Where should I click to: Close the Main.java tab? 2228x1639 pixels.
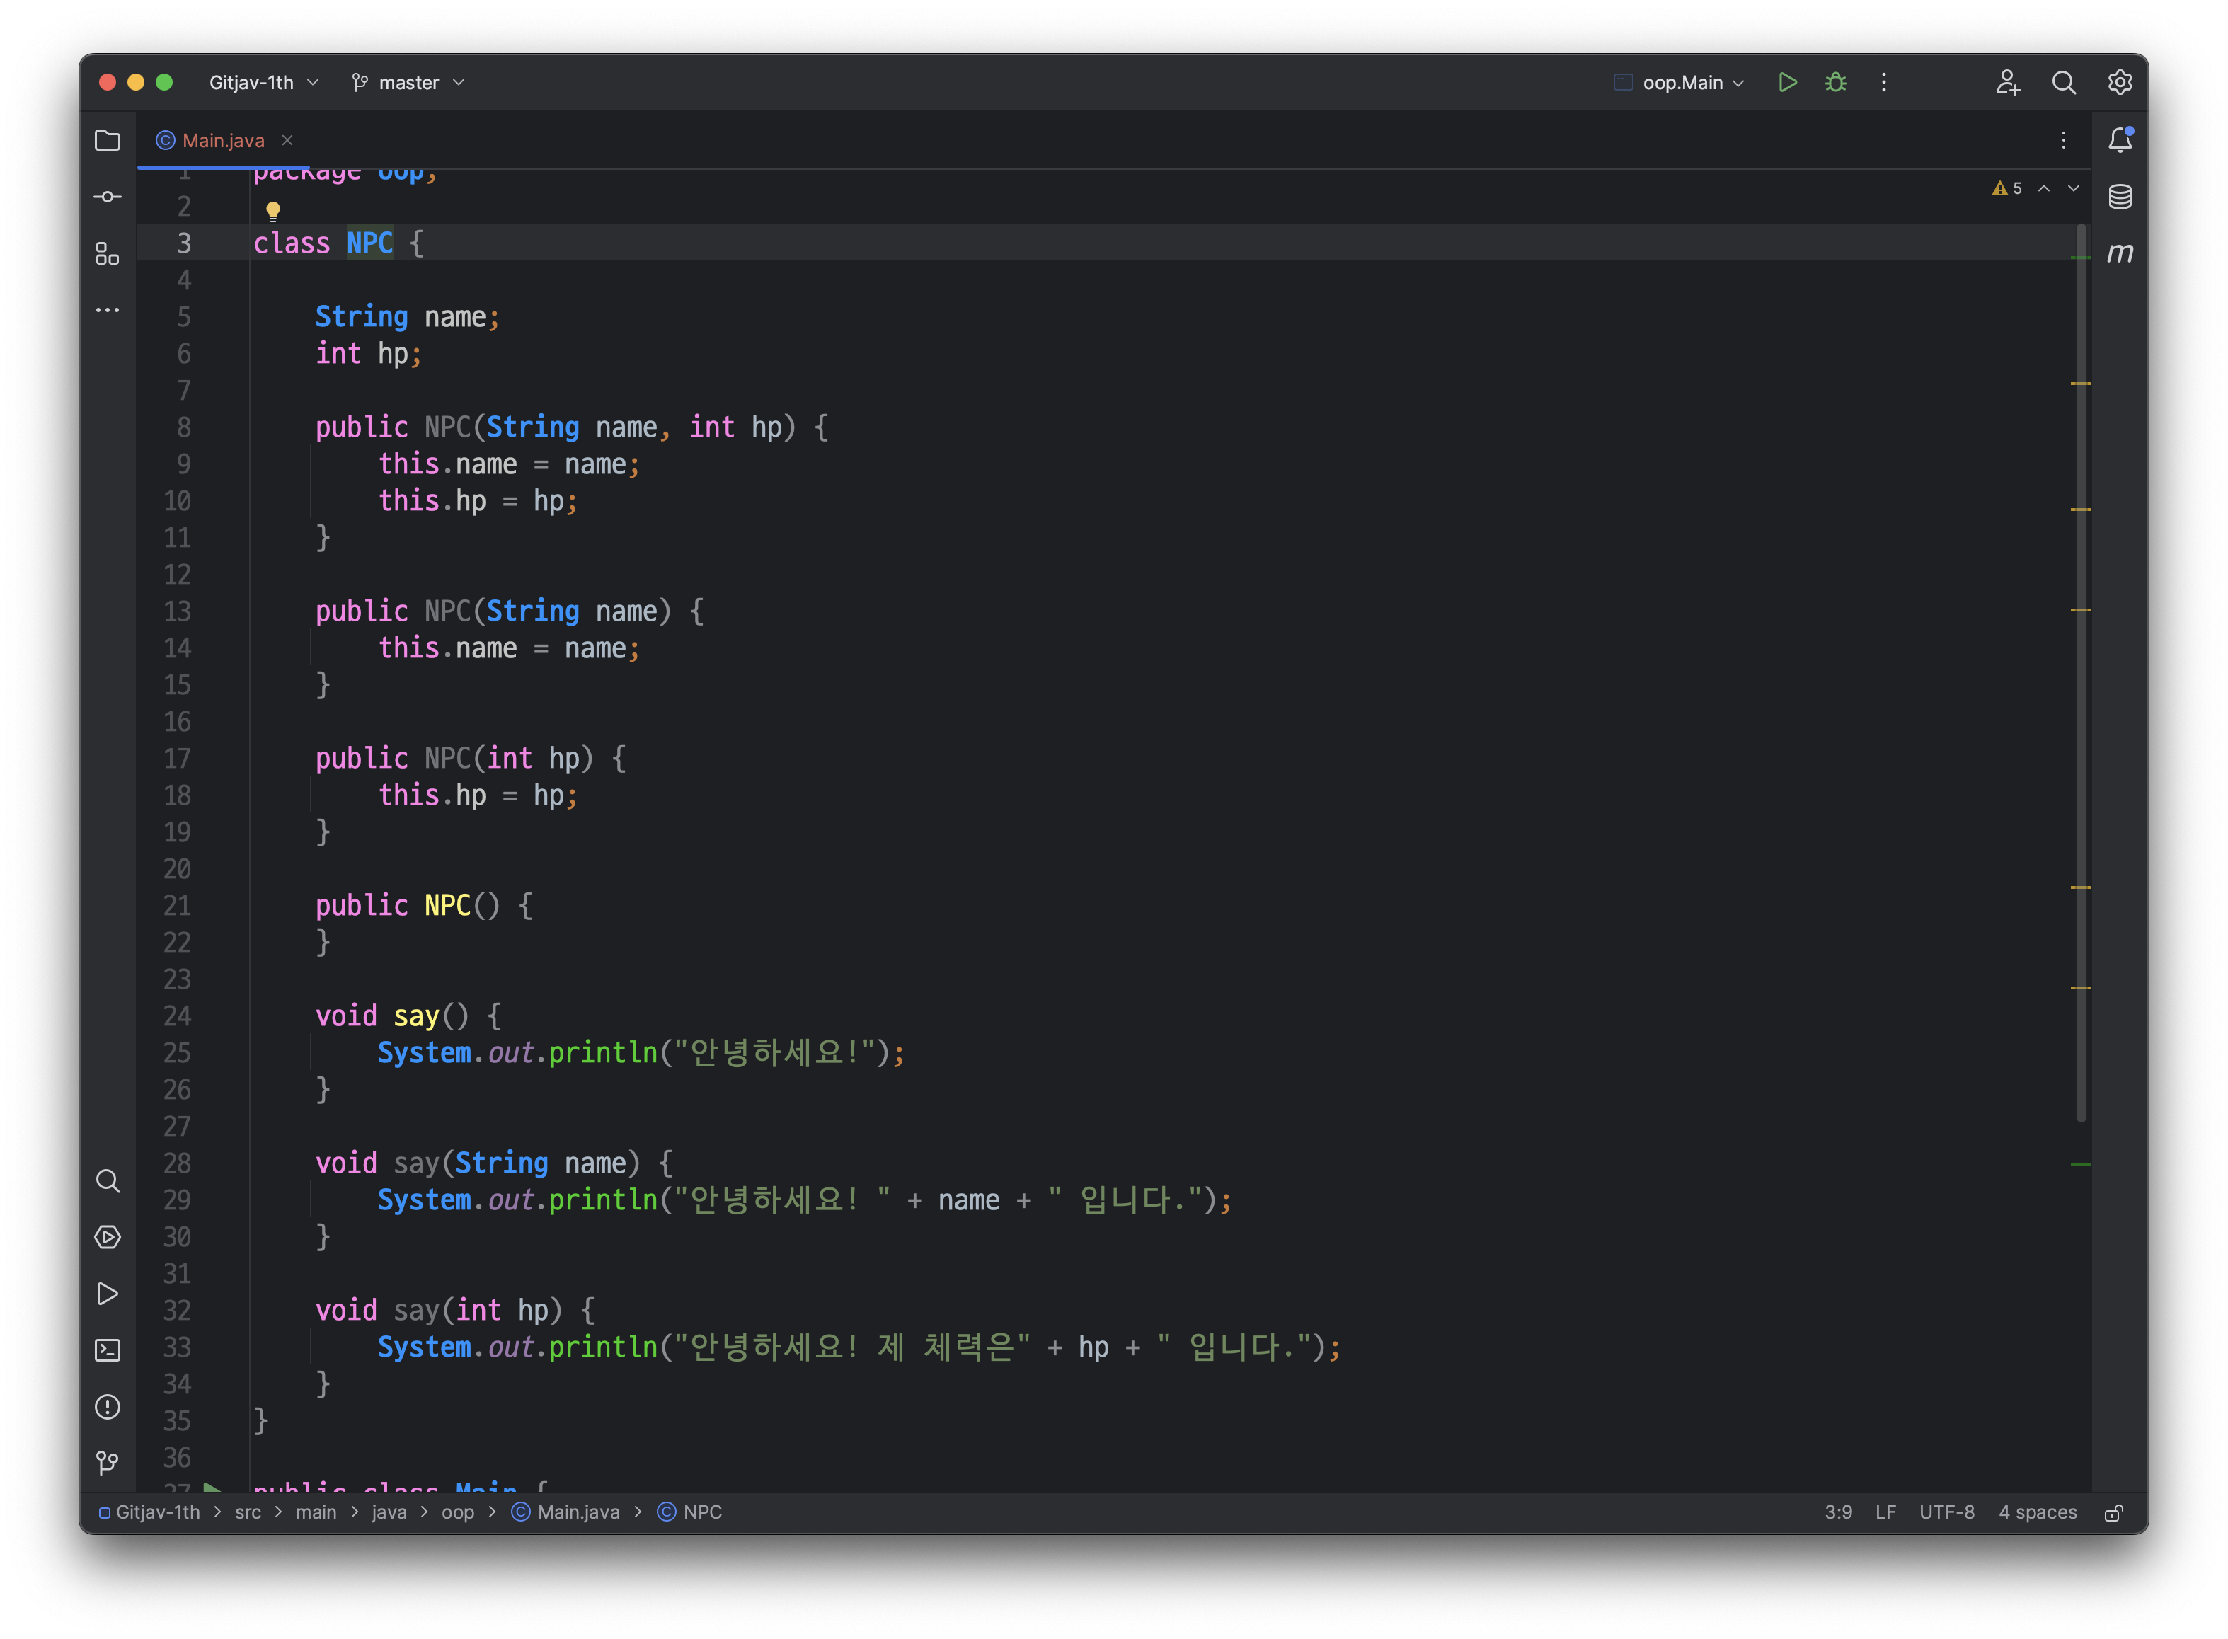(287, 140)
